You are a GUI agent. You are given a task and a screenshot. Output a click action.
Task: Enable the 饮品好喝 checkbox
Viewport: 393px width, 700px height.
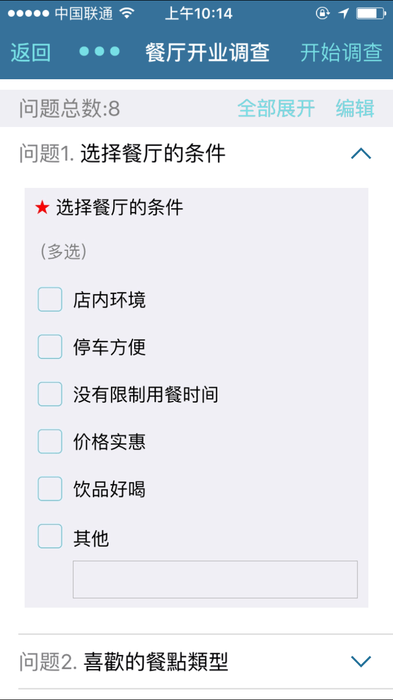[x=50, y=489]
